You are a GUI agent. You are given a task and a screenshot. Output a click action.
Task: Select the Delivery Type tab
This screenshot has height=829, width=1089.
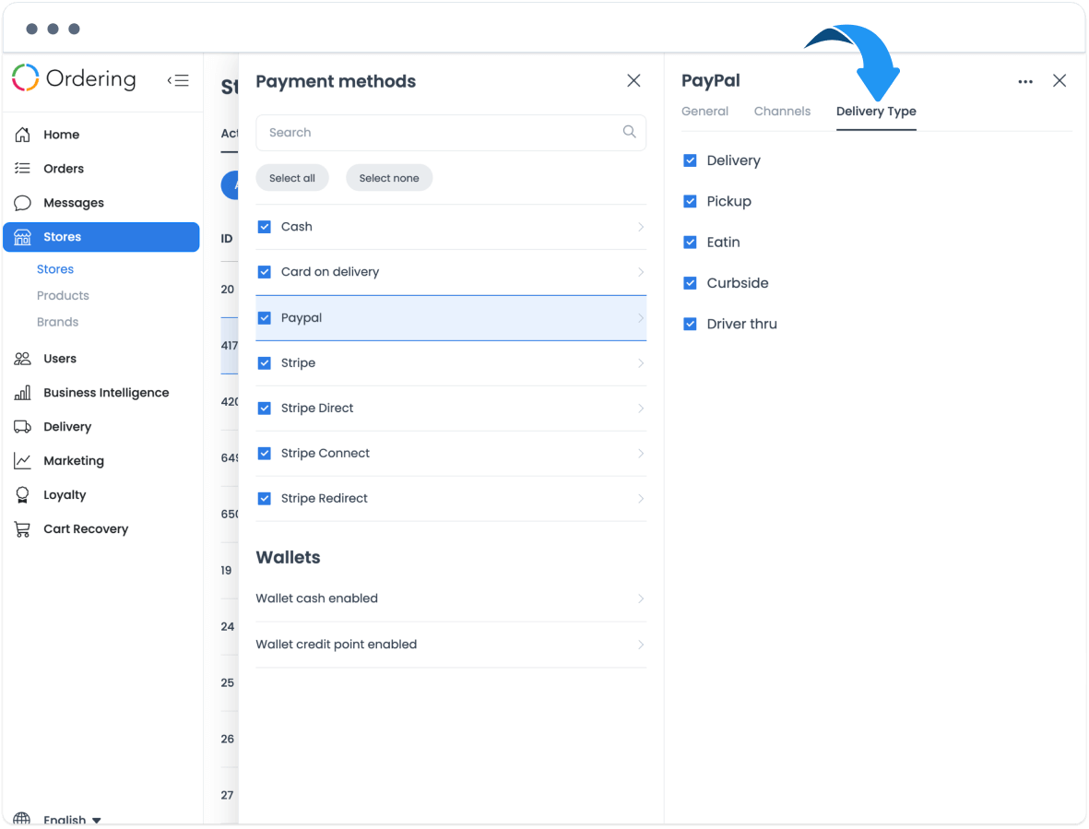tap(876, 111)
